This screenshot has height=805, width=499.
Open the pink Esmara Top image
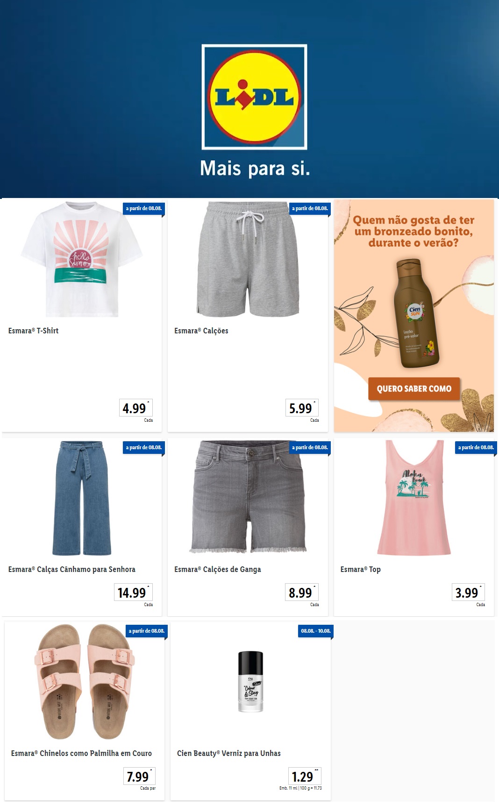coord(414,498)
